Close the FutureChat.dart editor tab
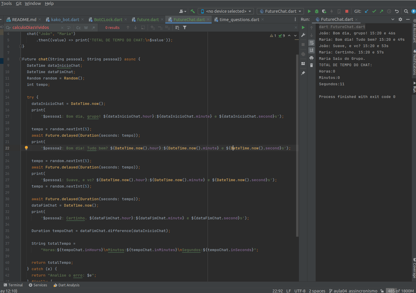The image size is (416, 293). coord(208,19)
